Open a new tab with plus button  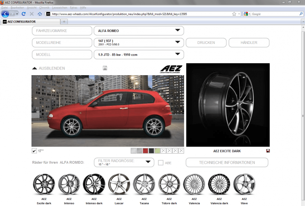coord(64,22)
